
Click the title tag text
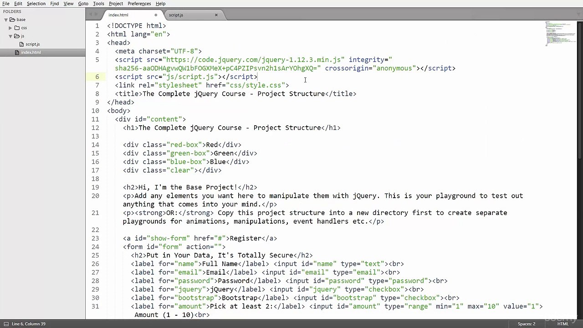(x=234, y=94)
